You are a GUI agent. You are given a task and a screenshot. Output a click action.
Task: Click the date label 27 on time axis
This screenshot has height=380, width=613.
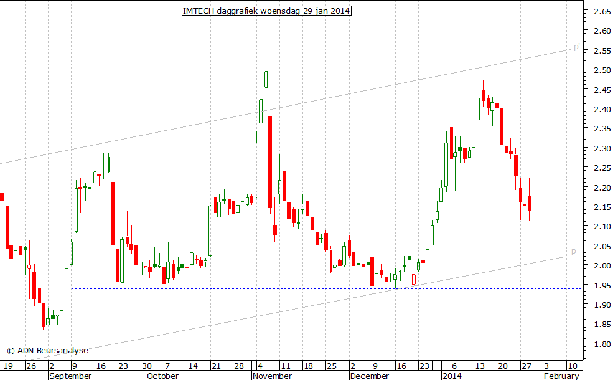click(526, 366)
